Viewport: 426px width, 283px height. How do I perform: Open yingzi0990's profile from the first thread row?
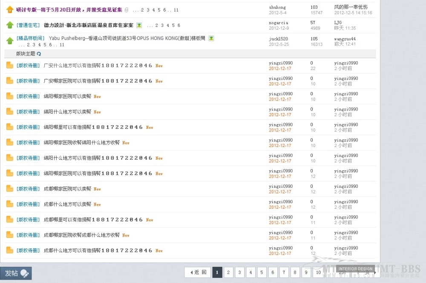coord(280,62)
